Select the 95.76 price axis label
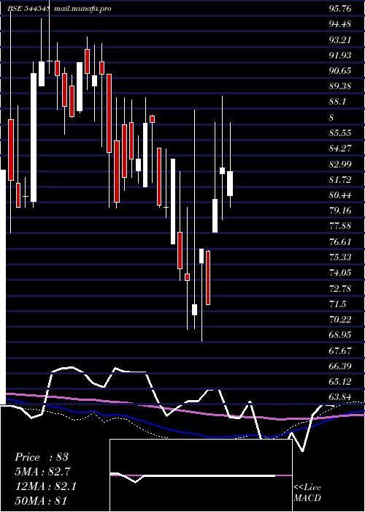The image size is (365, 512). [340, 9]
